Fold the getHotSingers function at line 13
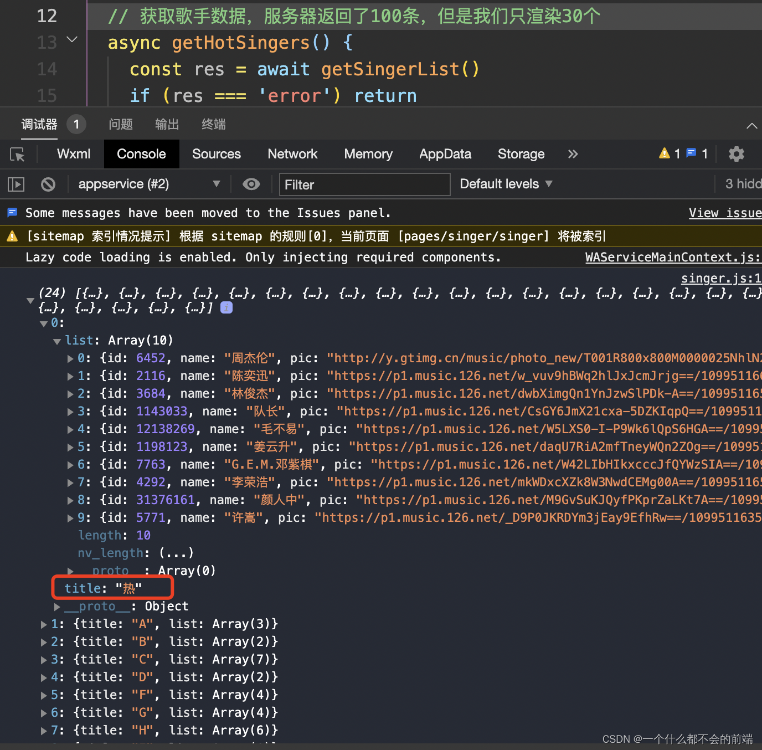This screenshot has width=762, height=750. 72,40
